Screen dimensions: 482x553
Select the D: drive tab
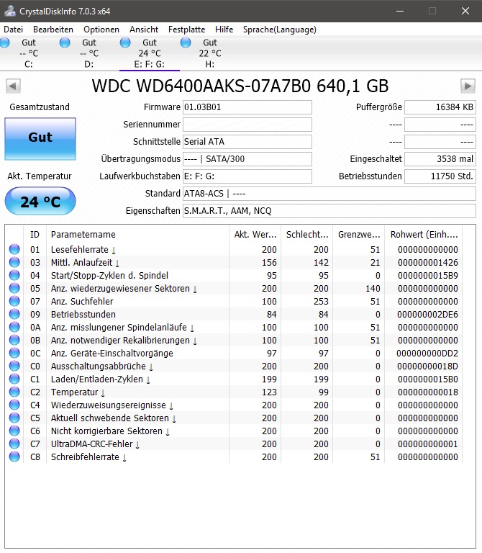pos(89,53)
